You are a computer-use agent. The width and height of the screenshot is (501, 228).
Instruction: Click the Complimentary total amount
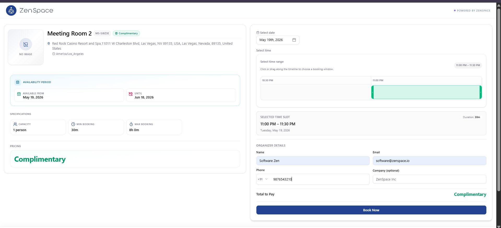pos(470,194)
